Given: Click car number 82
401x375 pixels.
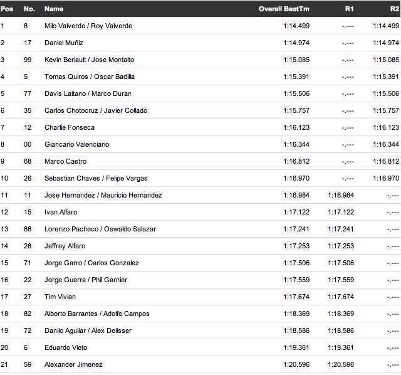Looking at the screenshot, I should (28, 314).
